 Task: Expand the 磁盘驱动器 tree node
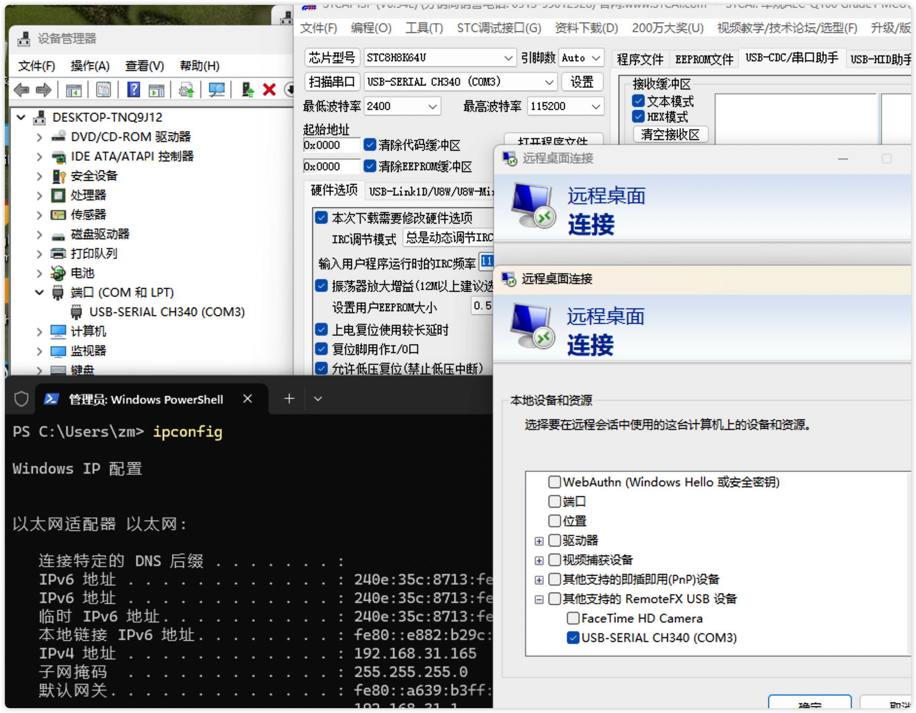[x=39, y=234]
